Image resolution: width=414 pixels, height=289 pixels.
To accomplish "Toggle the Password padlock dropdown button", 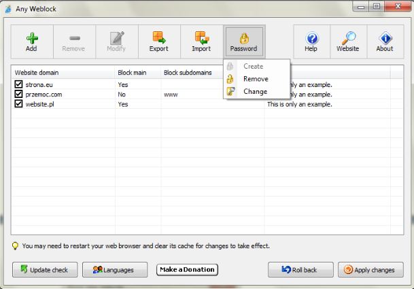I will pos(244,41).
